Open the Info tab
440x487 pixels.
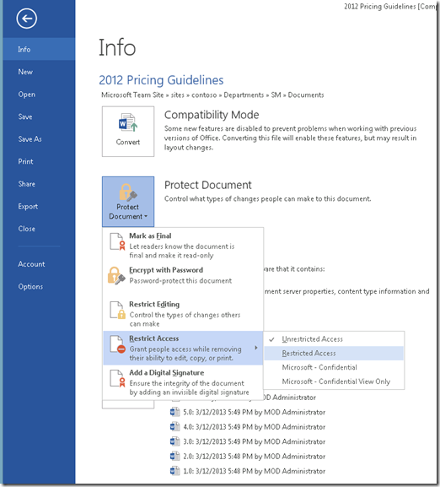pos(39,50)
